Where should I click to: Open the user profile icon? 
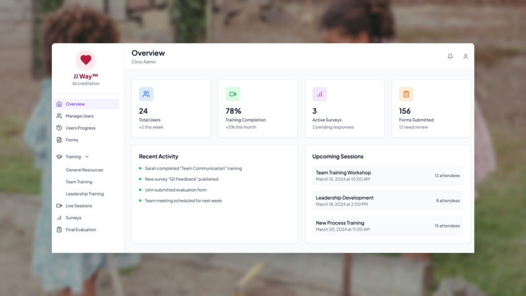465,57
